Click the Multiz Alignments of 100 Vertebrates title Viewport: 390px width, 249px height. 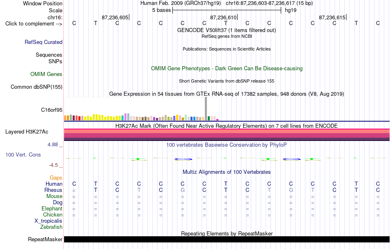tap(227, 172)
